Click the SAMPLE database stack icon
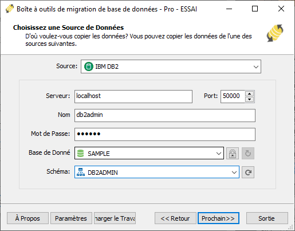 [x=80, y=153]
